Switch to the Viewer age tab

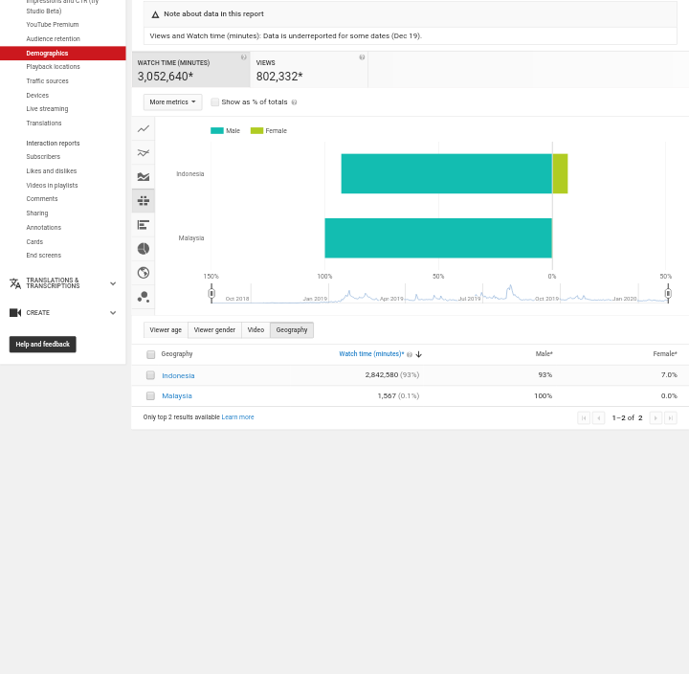tap(166, 329)
